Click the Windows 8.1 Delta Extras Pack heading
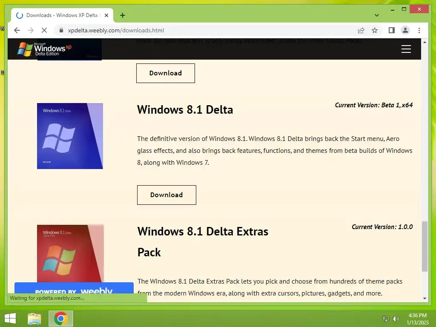The height and width of the screenshot is (327, 436). [x=203, y=242]
